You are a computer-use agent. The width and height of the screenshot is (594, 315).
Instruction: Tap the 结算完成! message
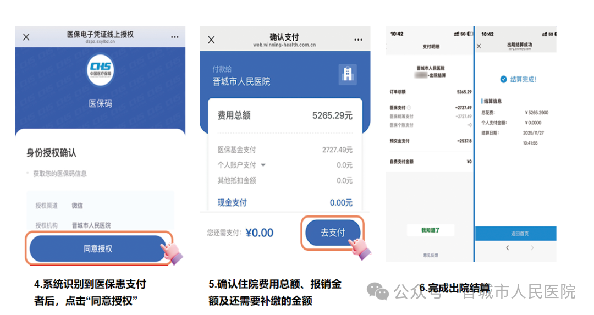tap(523, 79)
